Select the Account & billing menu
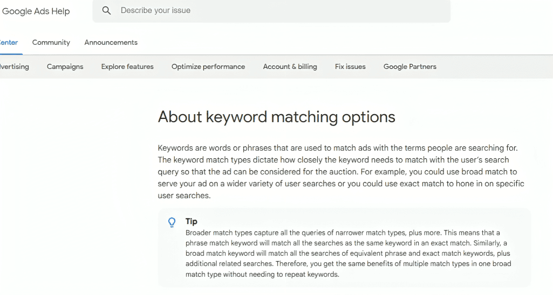This screenshot has width=553, height=295. tap(290, 67)
